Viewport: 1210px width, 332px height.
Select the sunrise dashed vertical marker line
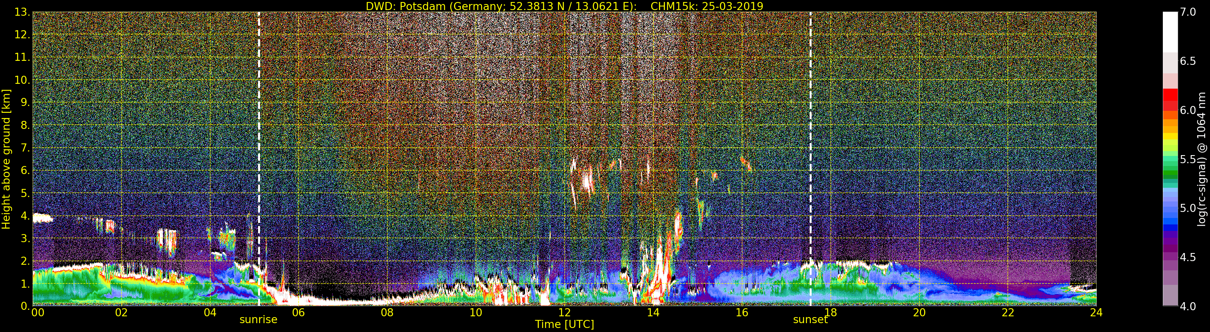[x=259, y=159]
